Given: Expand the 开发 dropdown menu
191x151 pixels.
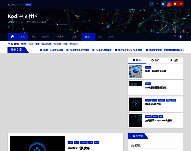Looking at the screenshot, I should (x=88, y=37).
